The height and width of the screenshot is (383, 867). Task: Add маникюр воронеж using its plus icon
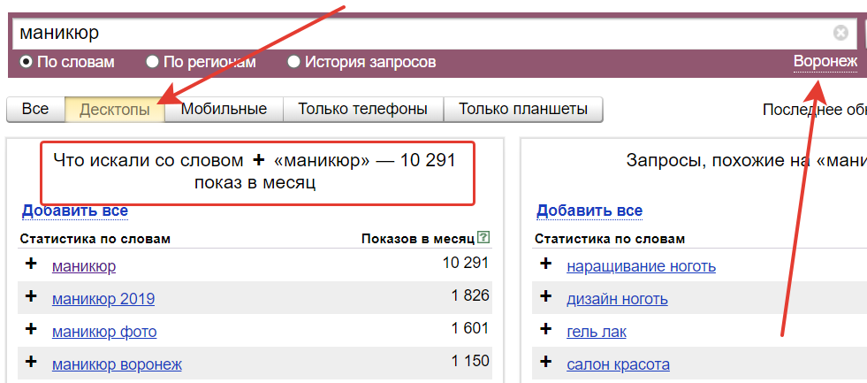point(31,362)
